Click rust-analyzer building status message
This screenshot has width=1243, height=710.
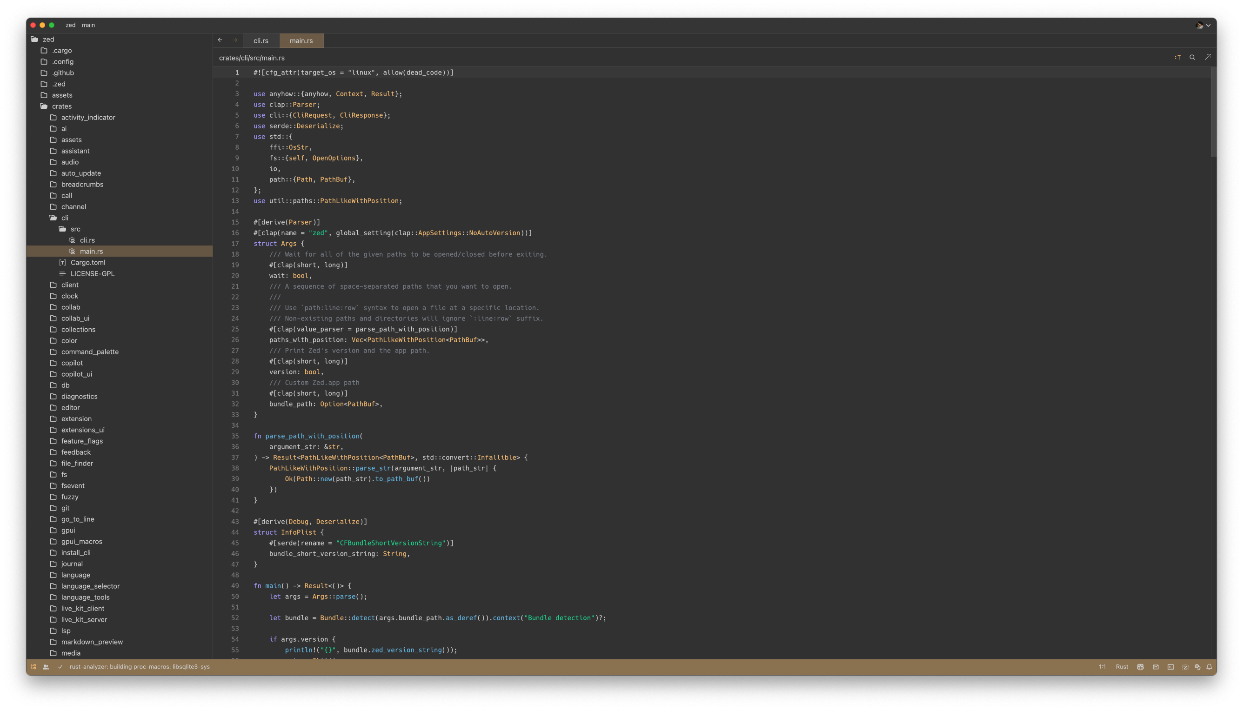140,667
